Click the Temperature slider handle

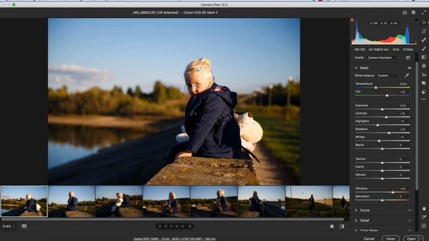click(x=376, y=88)
